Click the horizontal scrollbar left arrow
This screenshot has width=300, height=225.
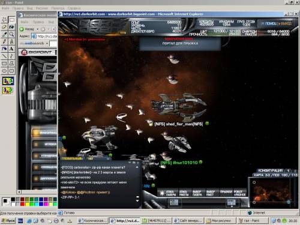pos(19,192)
